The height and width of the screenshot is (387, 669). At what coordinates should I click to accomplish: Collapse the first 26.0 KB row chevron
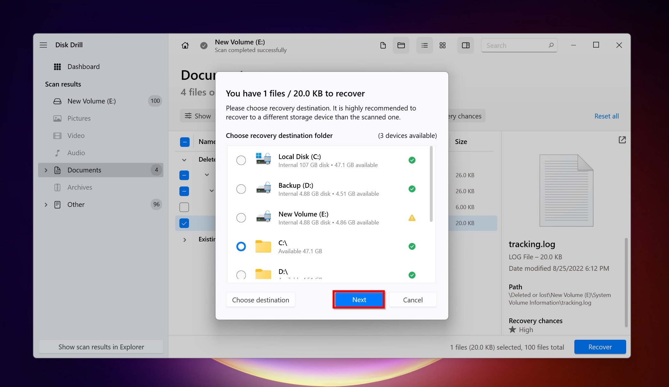(207, 175)
